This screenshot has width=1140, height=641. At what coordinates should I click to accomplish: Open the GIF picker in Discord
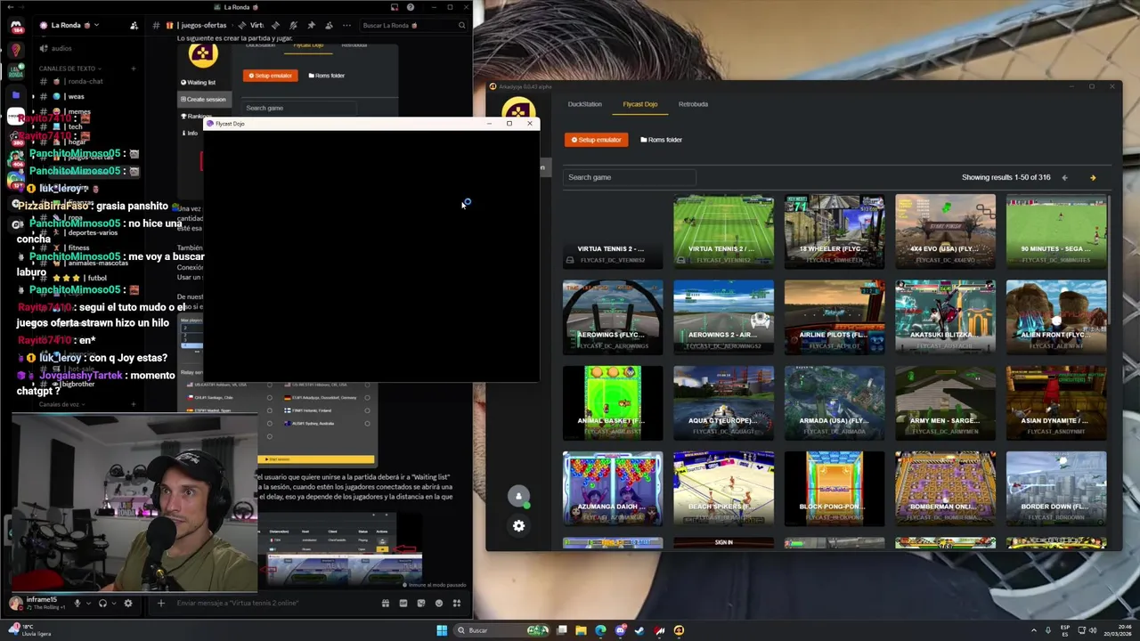pos(403,604)
